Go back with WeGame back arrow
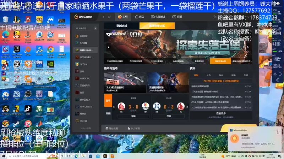 pos(104,17)
